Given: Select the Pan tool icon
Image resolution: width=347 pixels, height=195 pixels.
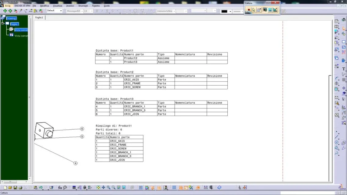Looking at the screenshot, I should 103,187.
